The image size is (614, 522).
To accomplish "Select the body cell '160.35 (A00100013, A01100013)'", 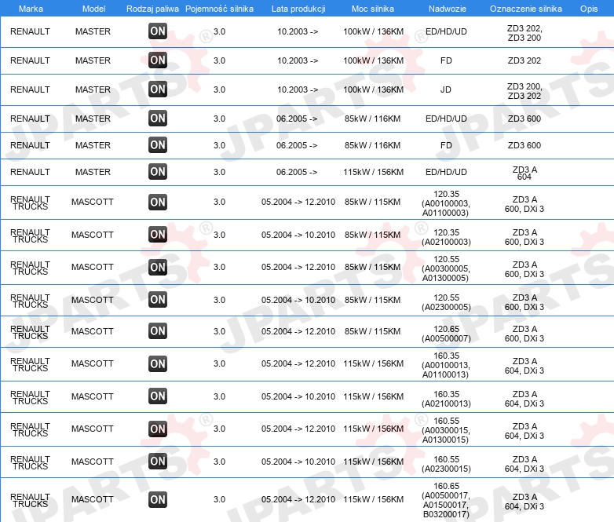I will (x=446, y=365).
